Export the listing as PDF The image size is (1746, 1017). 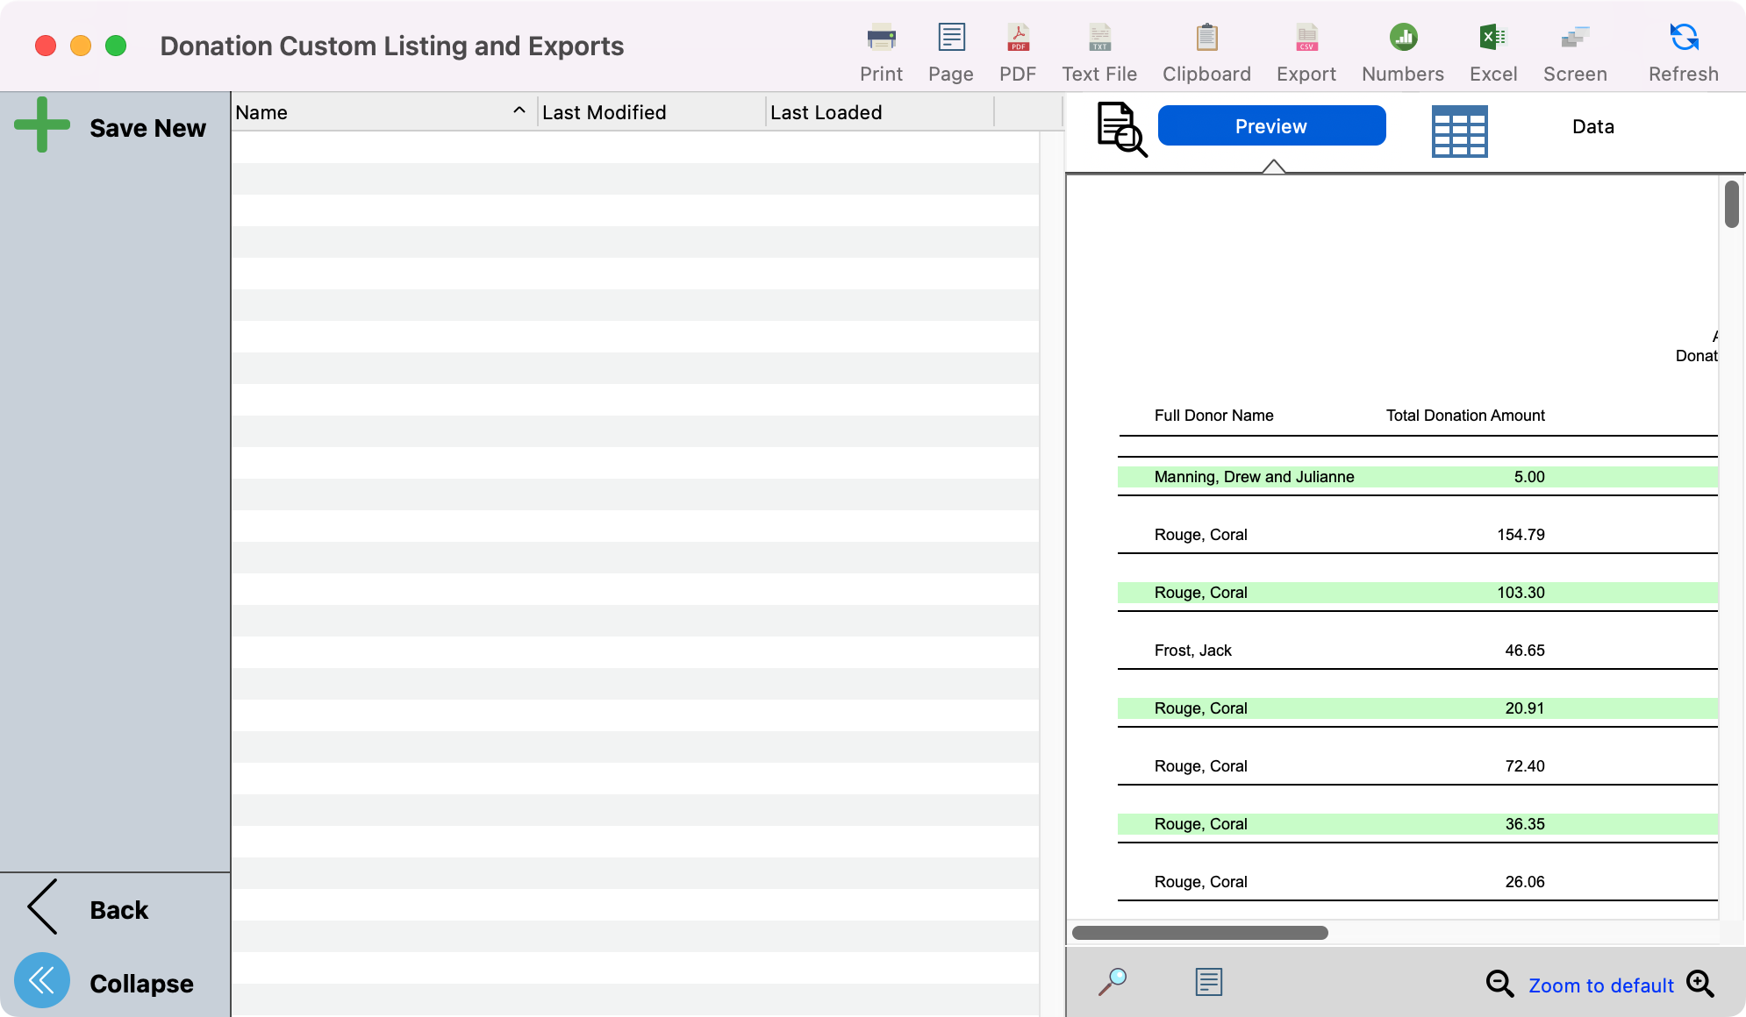1018,39
